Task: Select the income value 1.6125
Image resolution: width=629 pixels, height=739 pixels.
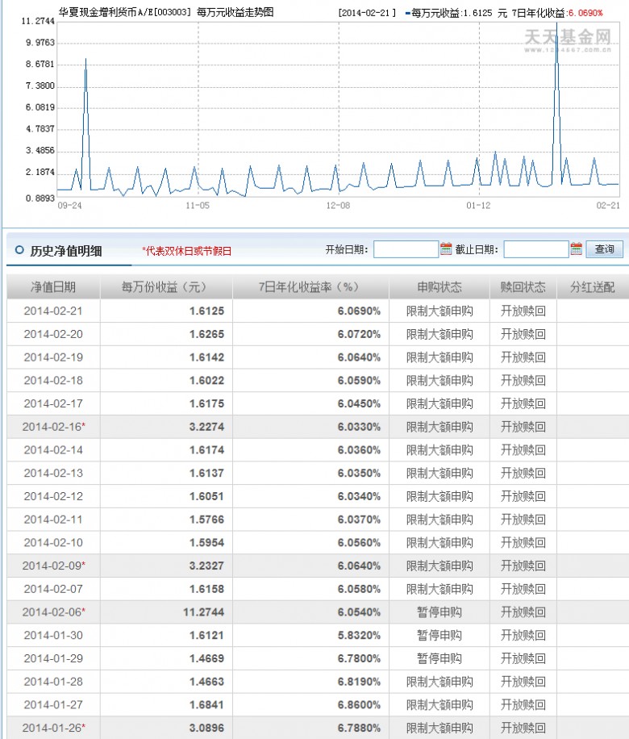Action: tap(206, 311)
